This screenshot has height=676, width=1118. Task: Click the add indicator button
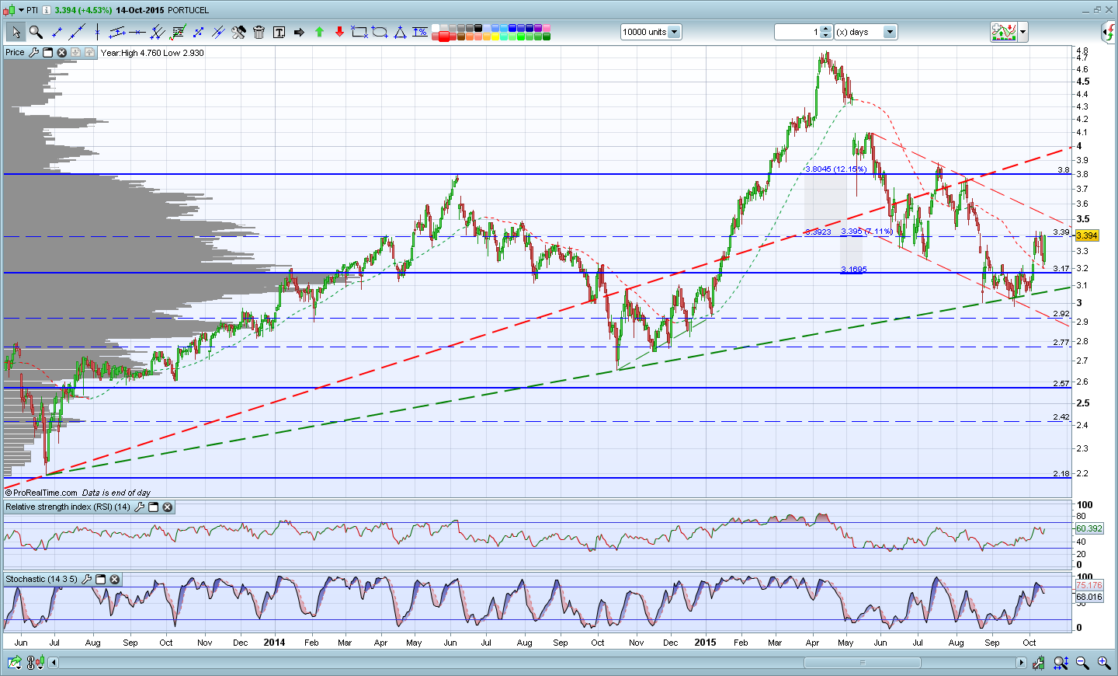coord(1004,32)
